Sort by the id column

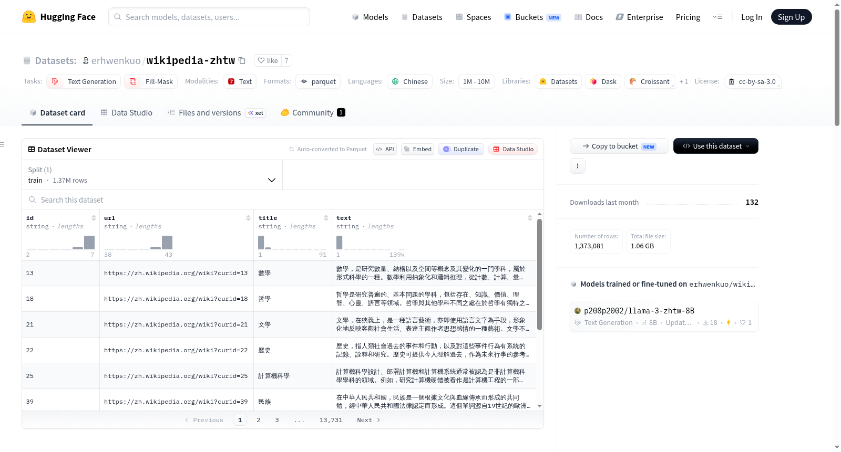click(x=94, y=218)
